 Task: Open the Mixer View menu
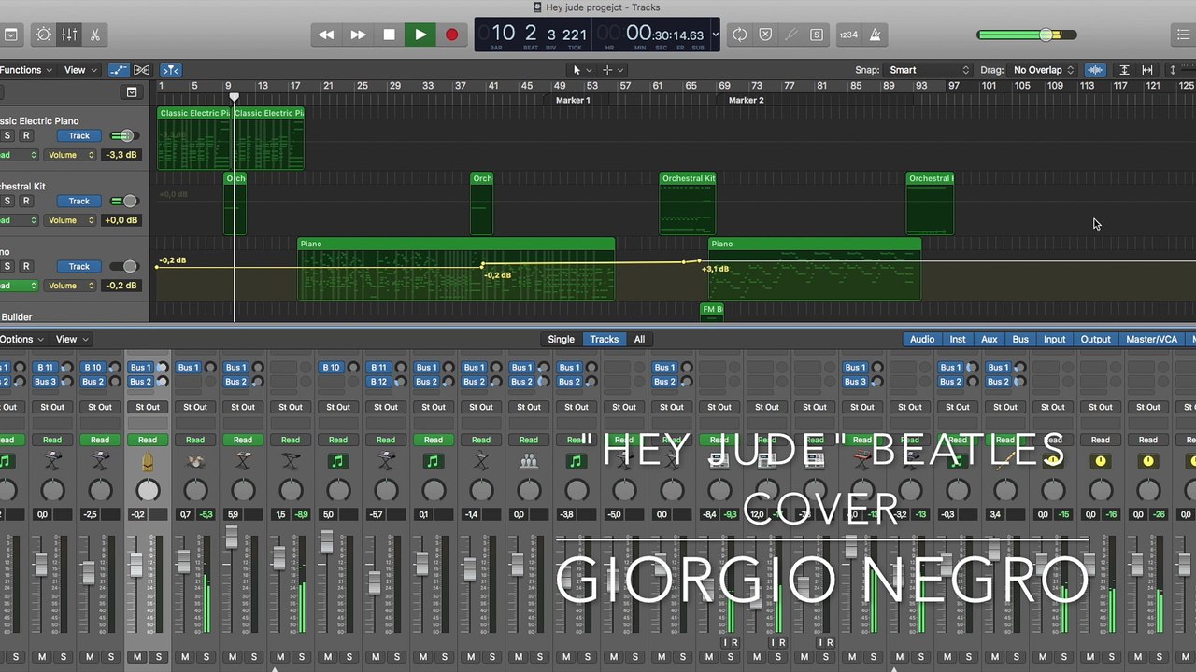tap(71, 340)
